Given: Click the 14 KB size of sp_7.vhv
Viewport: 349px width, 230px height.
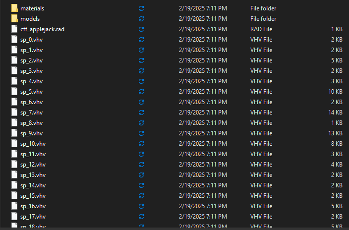Looking at the screenshot, I should 335,113.
